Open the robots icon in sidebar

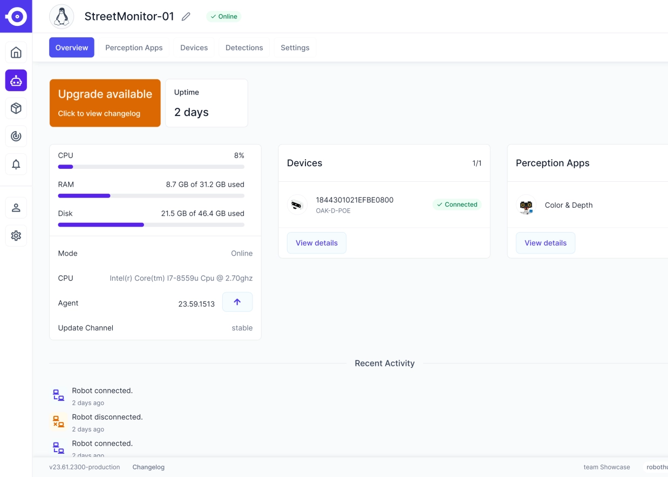[x=16, y=80]
